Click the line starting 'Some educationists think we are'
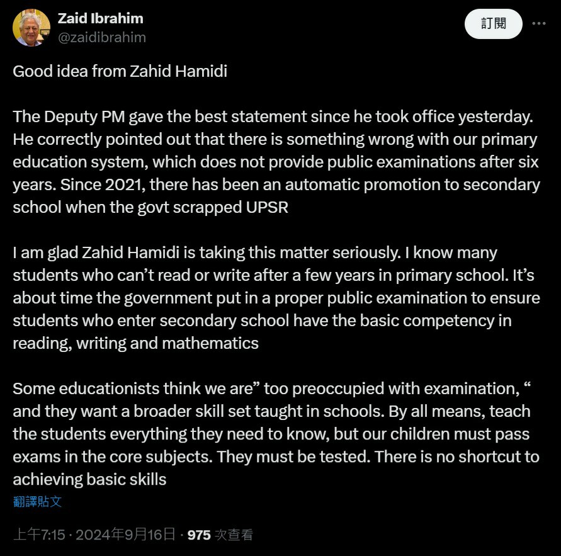This screenshot has width=561, height=556. click(x=272, y=389)
